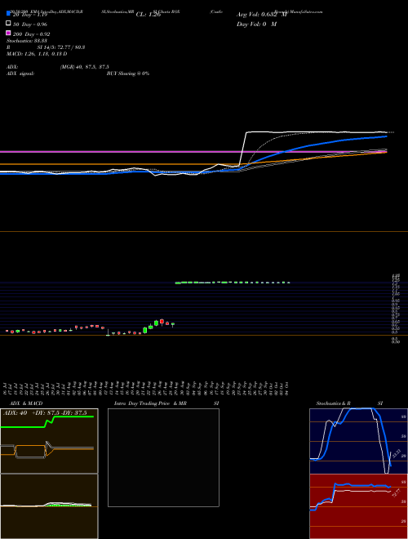Click the 'CL: 1.26' closing price label
Viewport: 408px width, 539px height.
tap(149, 15)
